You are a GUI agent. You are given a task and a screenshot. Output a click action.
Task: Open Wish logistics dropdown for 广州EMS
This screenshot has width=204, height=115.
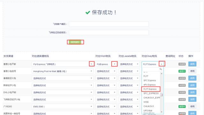pos(106,106)
